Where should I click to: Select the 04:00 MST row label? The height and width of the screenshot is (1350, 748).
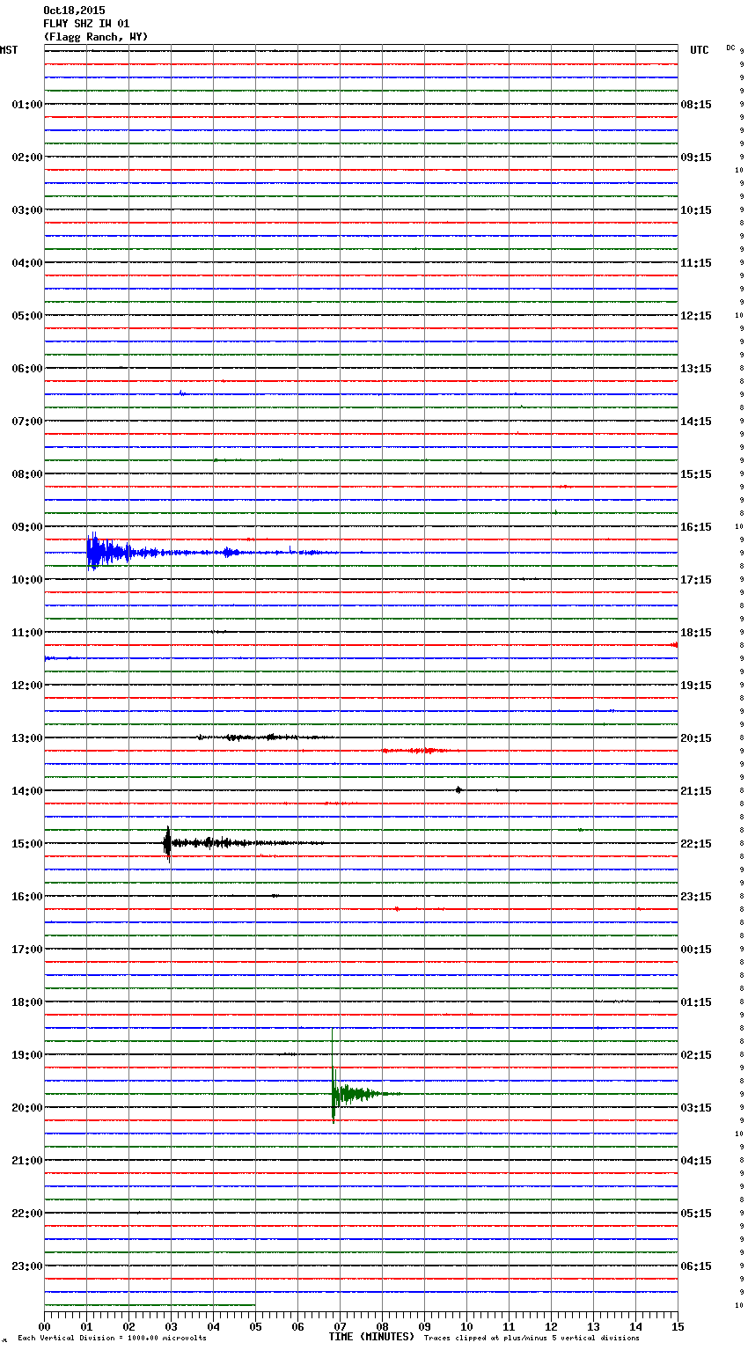[27, 263]
